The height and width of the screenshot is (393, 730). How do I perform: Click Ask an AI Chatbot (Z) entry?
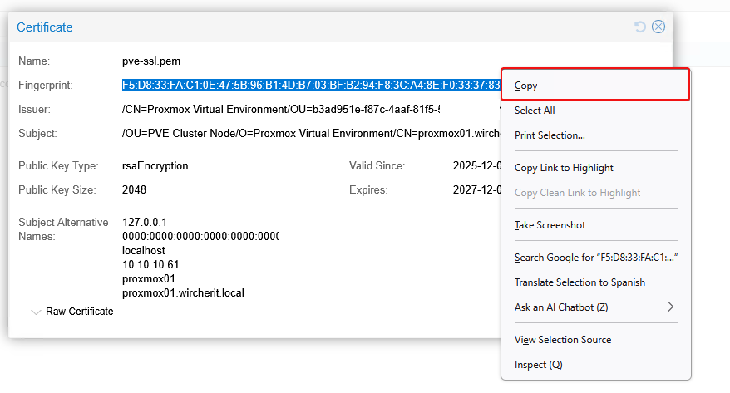click(x=561, y=307)
